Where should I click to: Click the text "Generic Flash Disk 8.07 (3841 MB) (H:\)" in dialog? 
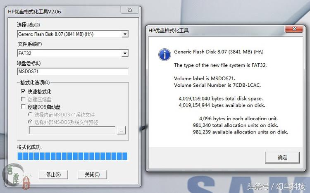(x=219, y=52)
